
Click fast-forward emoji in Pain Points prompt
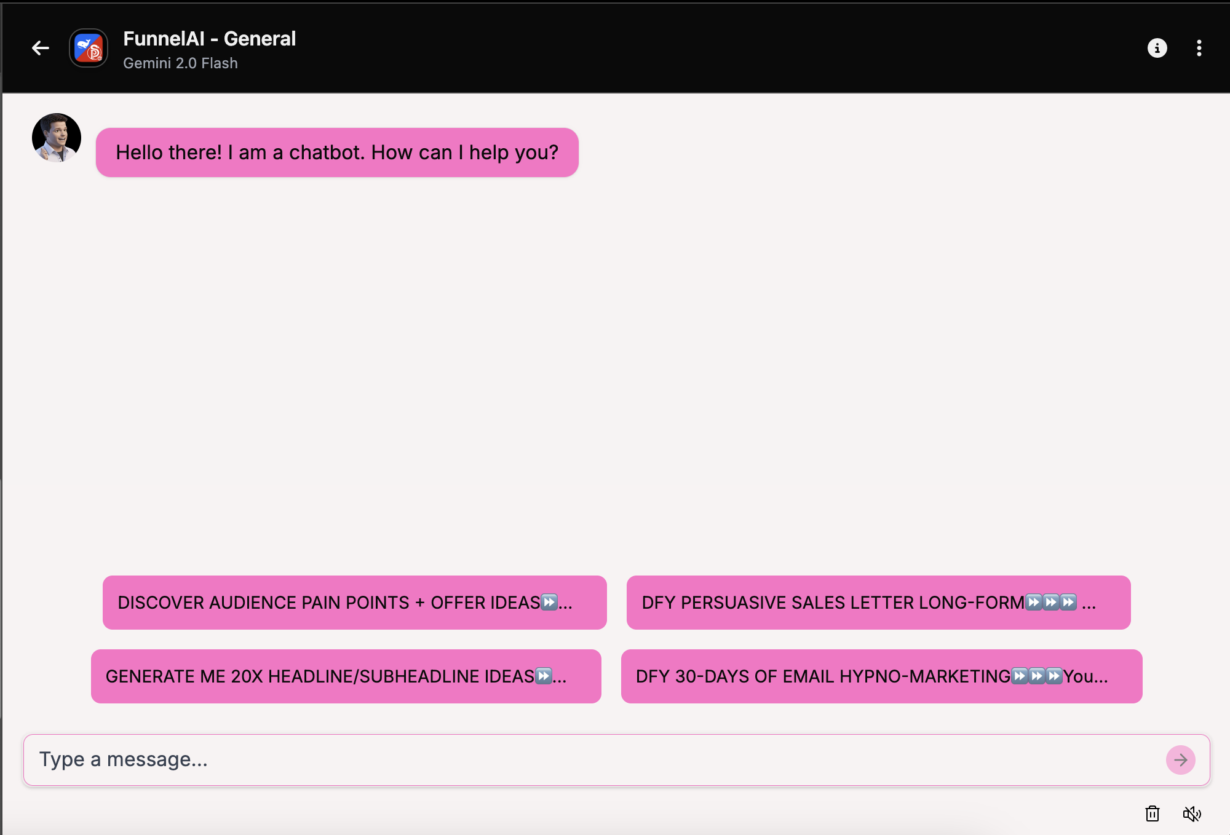click(549, 602)
